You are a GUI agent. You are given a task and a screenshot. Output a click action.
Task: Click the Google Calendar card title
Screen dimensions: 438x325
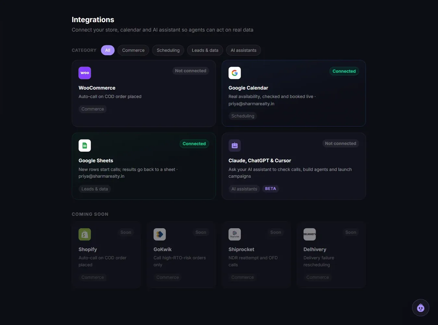pos(248,88)
